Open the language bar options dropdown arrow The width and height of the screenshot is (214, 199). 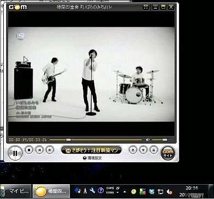(117, 192)
